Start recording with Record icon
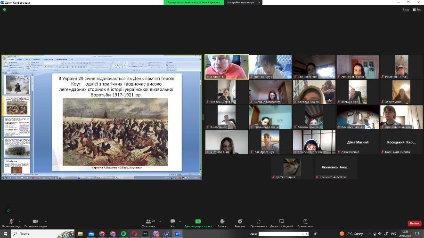This screenshot has height=238, width=424. 222,221
